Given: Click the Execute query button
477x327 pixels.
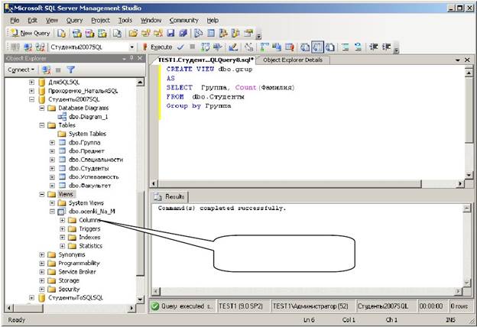Looking at the screenshot, I should tap(159, 47).
